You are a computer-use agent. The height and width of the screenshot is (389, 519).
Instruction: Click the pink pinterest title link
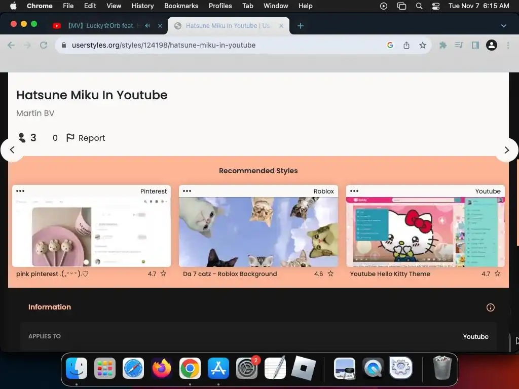52,274
